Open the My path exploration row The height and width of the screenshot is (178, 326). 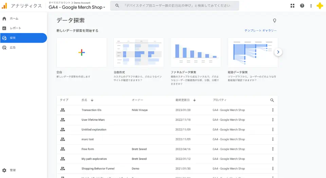(94, 159)
